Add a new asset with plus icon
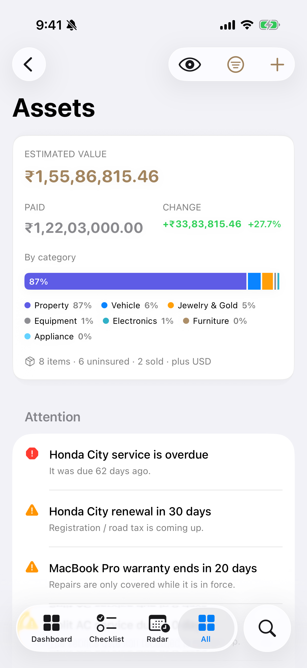Screen dimensions: 307x668 point(277,64)
